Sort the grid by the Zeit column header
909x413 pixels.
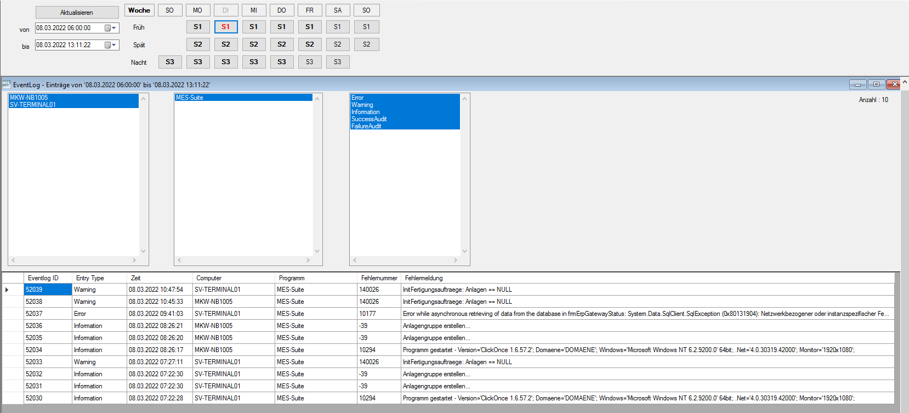click(159, 278)
